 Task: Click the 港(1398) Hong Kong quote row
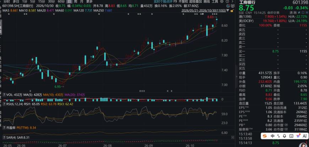(x=273, y=17)
